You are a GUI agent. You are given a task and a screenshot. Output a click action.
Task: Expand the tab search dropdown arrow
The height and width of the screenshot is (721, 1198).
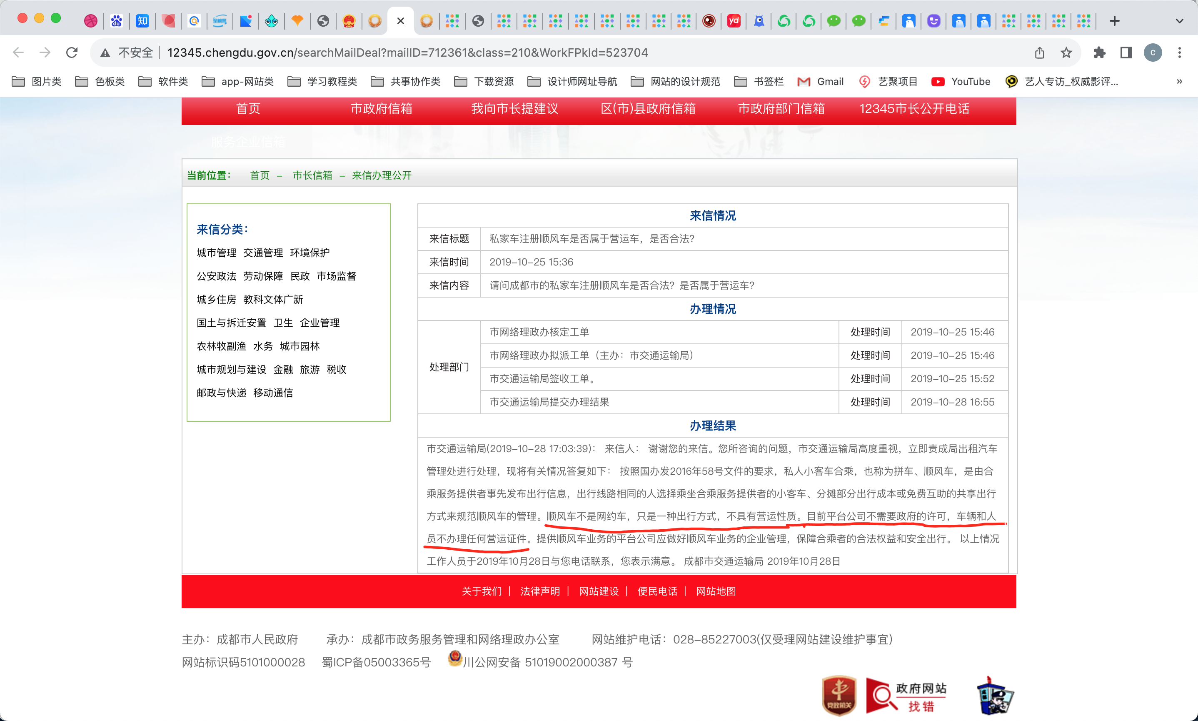tap(1179, 21)
